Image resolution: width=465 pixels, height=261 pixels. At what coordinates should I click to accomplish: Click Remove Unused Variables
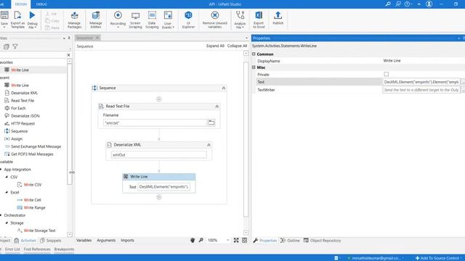click(215, 20)
